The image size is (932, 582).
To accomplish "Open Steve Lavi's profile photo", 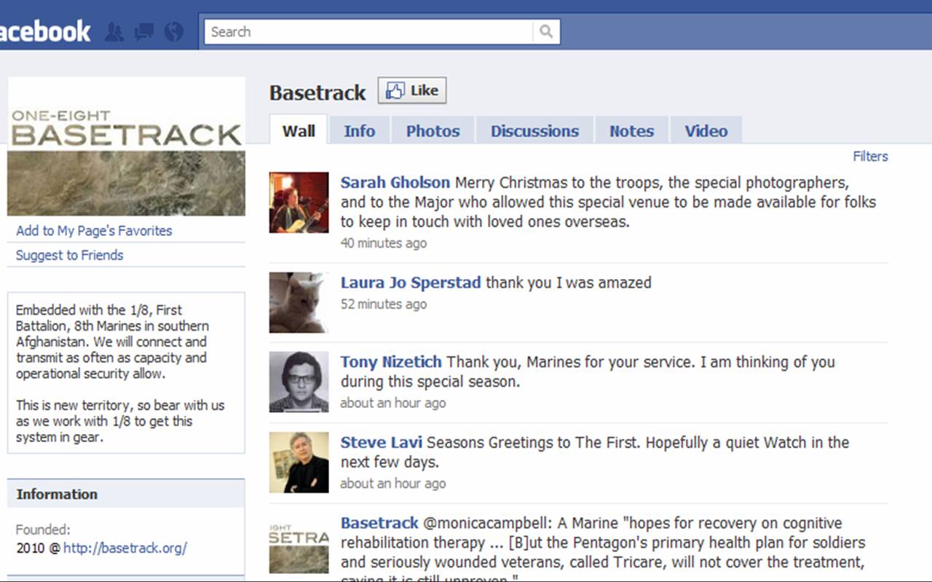I will click(x=299, y=463).
